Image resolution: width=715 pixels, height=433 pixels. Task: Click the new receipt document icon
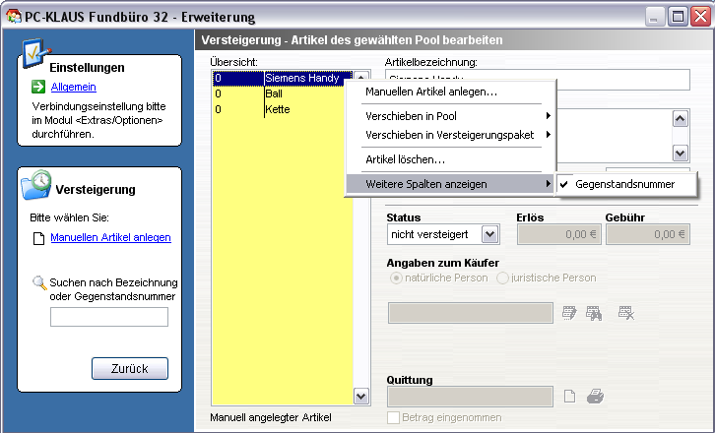569,397
